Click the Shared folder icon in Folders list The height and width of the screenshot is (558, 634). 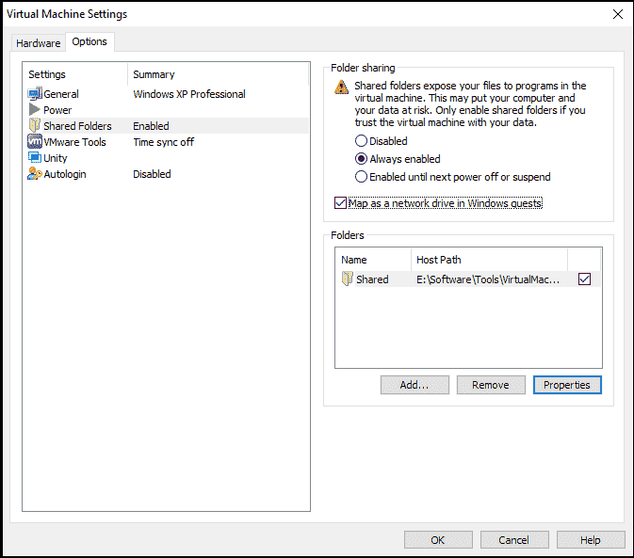tap(348, 279)
